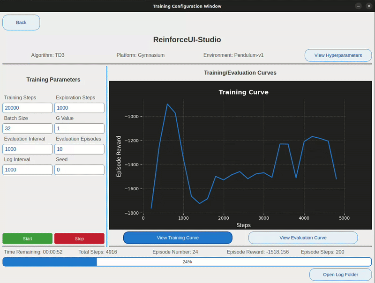Focus the Seed input field
The height and width of the screenshot is (283, 375).
pos(79,170)
